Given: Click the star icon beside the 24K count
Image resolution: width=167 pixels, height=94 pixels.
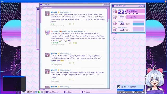Looking at the screenshot, I should [x=70, y=43].
